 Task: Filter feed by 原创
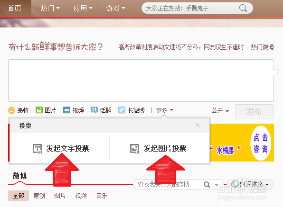[x=39, y=196]
